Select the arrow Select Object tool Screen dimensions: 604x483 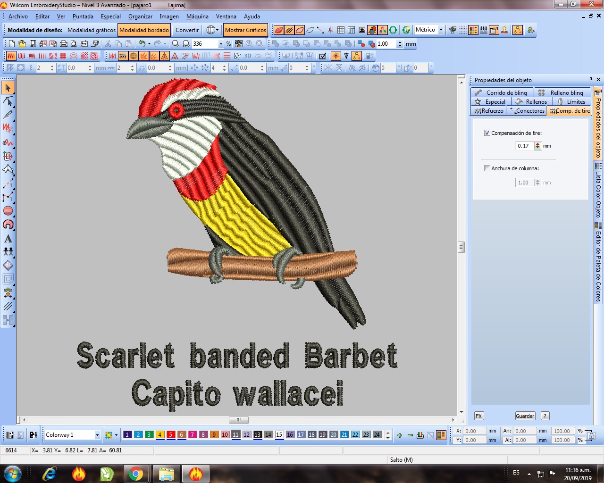coord(8,88)
